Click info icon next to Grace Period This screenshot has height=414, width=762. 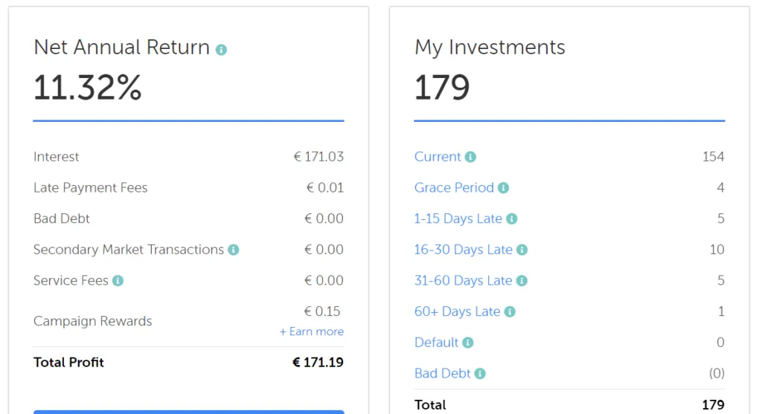[x=503, y=188]
